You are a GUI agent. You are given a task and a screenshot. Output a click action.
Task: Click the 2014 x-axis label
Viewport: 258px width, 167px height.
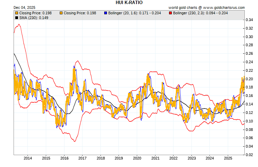tap(28, 158)
